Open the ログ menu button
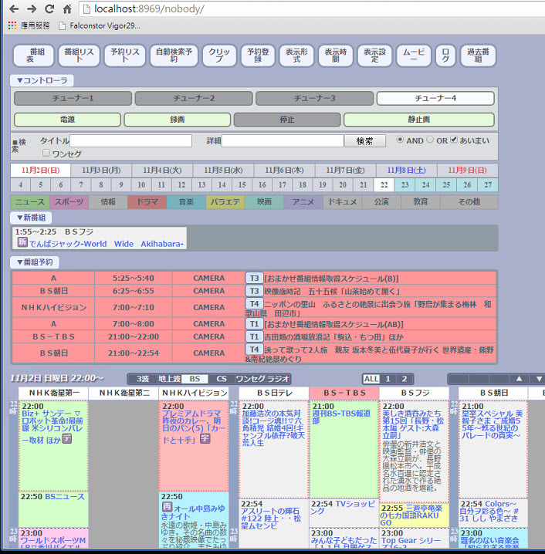This screenshot has height=554, width=545. [445, 56]
